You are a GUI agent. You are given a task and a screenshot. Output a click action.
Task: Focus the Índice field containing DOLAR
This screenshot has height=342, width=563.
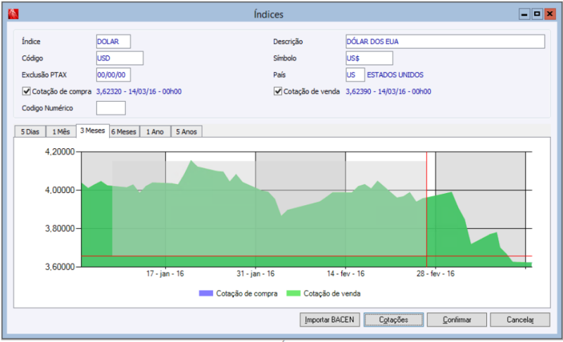click(113, 41)
